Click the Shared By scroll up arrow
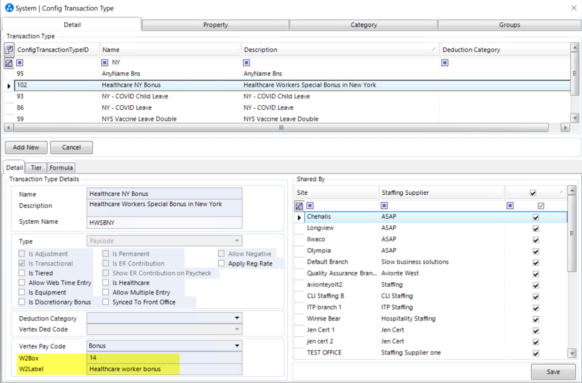This screenshot has height=383, width=582. [572, 191]
